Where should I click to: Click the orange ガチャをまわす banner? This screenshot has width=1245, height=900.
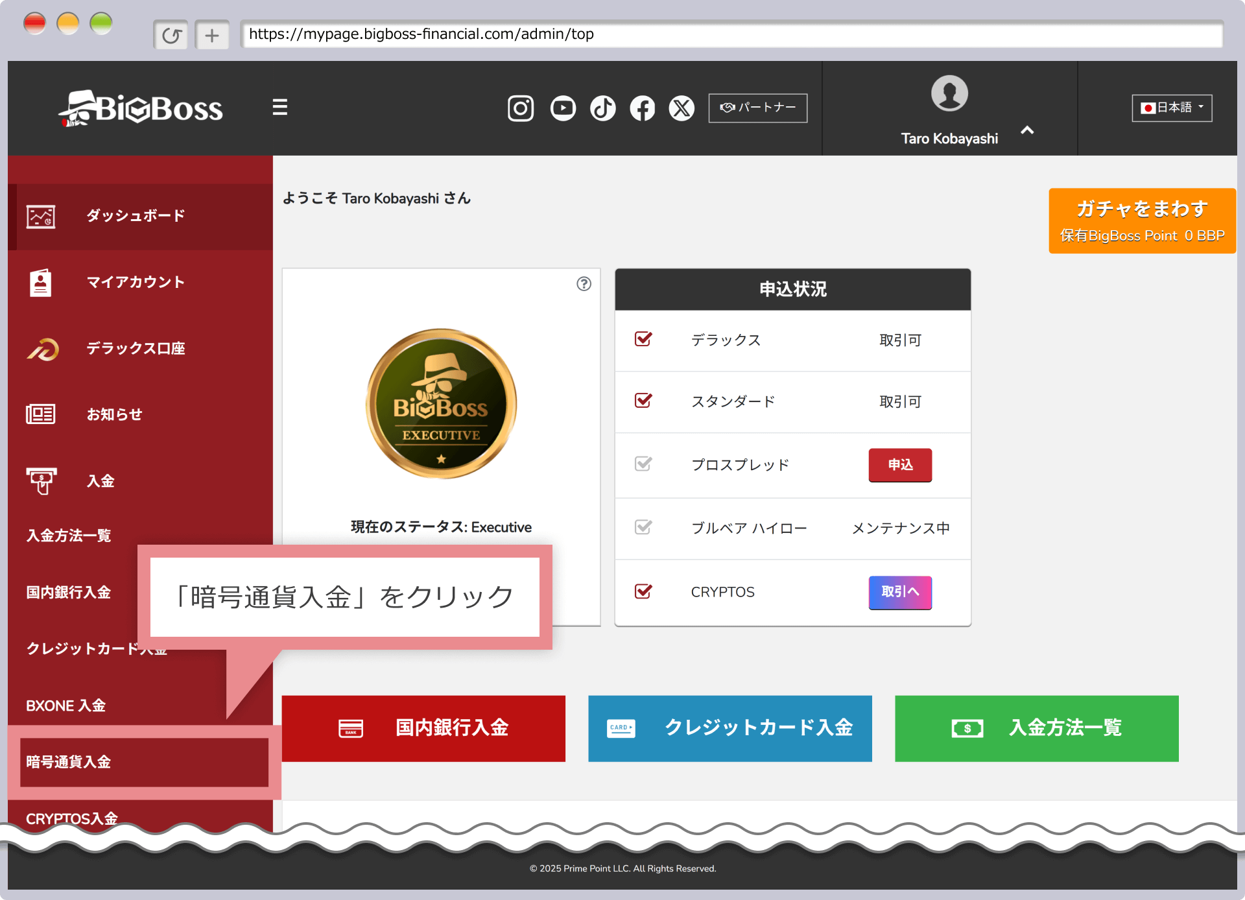click(x=1141, y=221)
